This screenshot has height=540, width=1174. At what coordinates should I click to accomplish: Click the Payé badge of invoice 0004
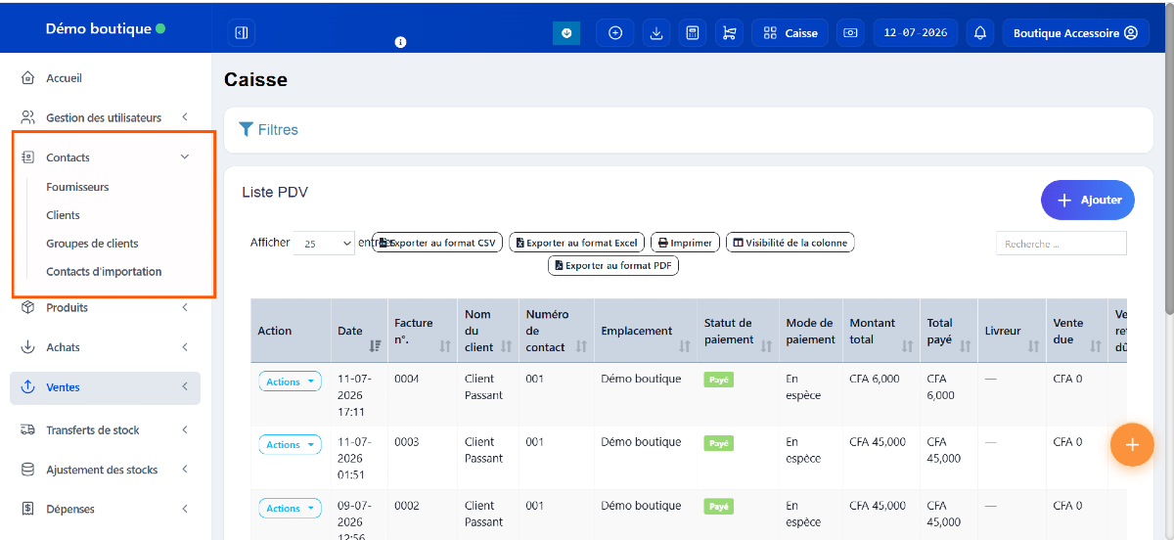718,380
